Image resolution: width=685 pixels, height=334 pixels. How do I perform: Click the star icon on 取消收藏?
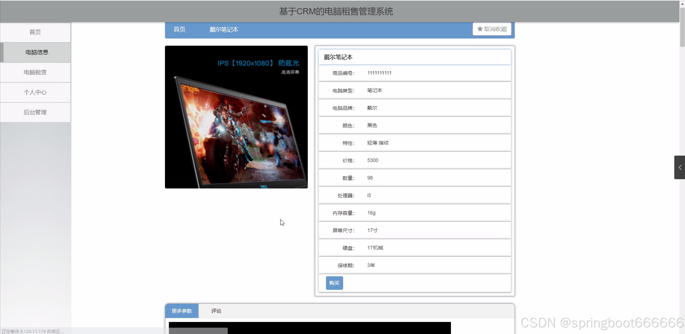click(480, 29)
